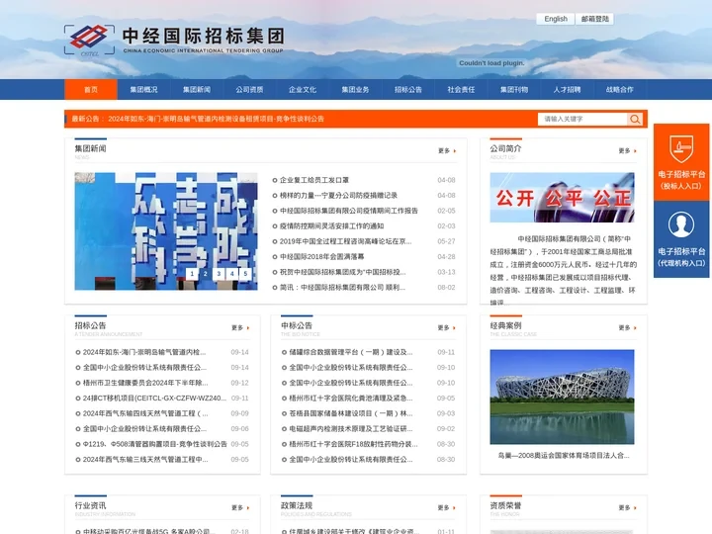The height and width of the screenshot is (534, 712).
Task: Click the news carousel image
Action: [x=166, y=231]
